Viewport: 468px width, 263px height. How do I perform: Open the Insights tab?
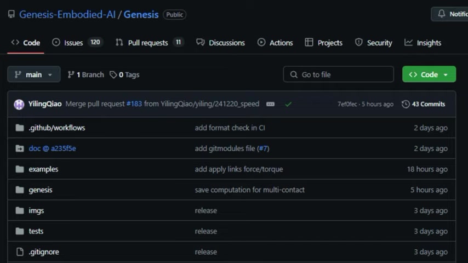[423, 43]
